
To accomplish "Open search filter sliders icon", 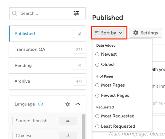I will (x=76, y=13).
